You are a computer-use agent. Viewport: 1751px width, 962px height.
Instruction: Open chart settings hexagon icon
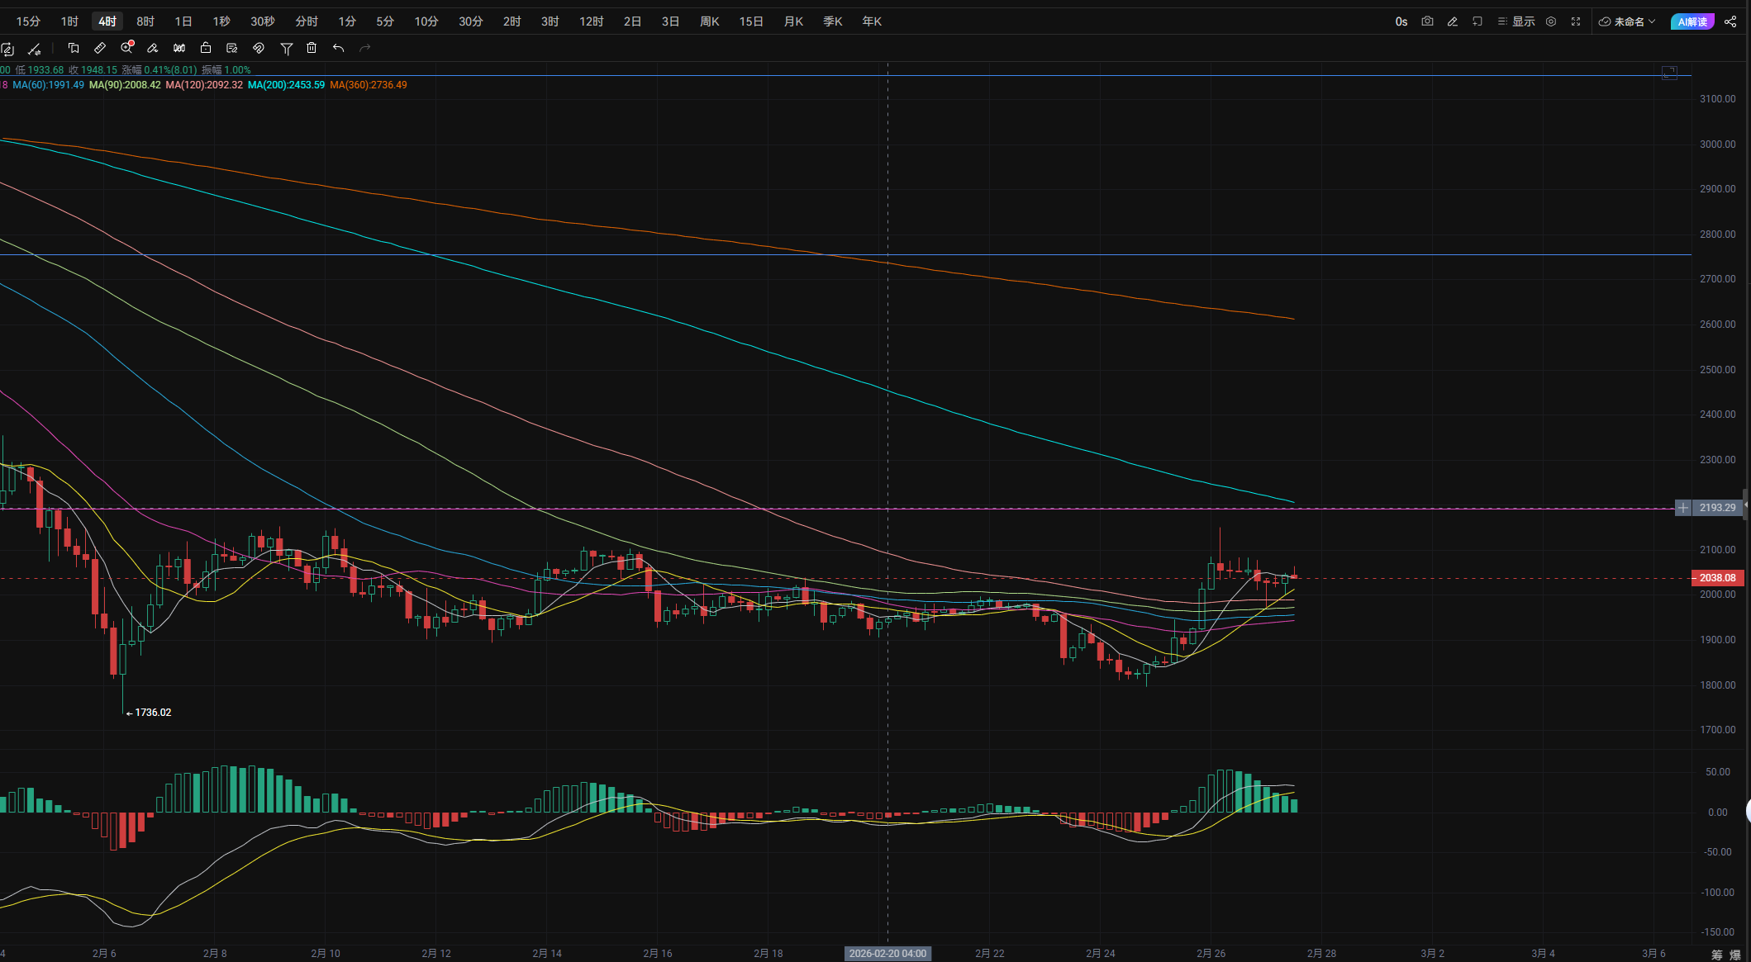tap(1551, 21)
